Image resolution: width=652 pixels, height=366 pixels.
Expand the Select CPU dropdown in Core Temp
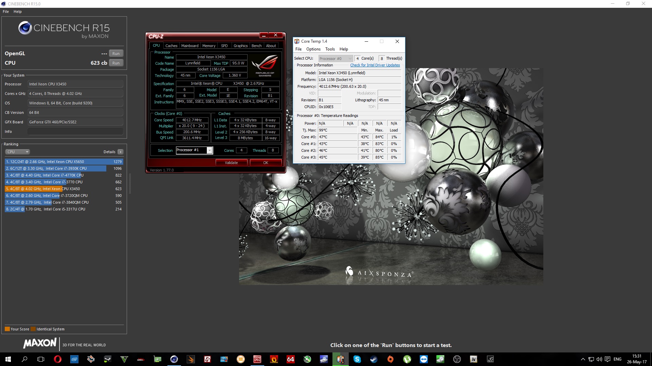pyautogui.click(x=350, y=59)
